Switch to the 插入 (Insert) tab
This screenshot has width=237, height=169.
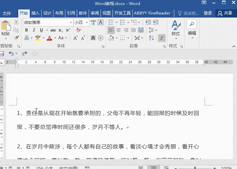[35, 13]
